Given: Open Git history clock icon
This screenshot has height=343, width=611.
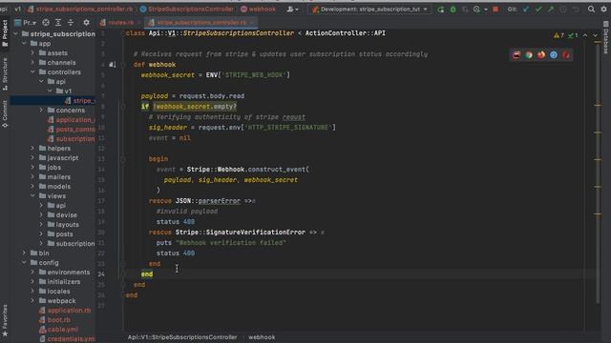Looking at the screenshot, I should click(x=563, y=9).
